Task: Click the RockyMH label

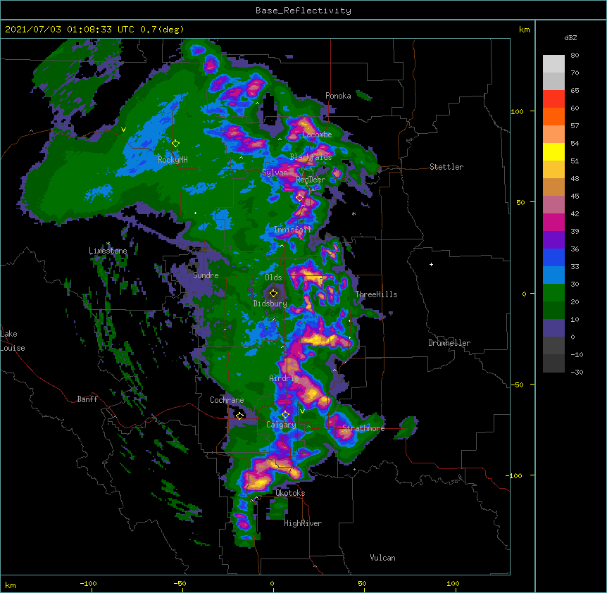Action: click(x=173, y=159)
